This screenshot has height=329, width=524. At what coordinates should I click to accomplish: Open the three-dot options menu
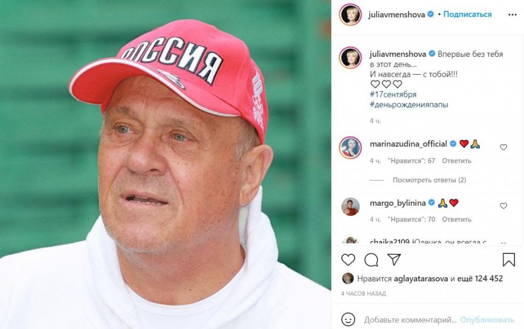coord(512,15)
